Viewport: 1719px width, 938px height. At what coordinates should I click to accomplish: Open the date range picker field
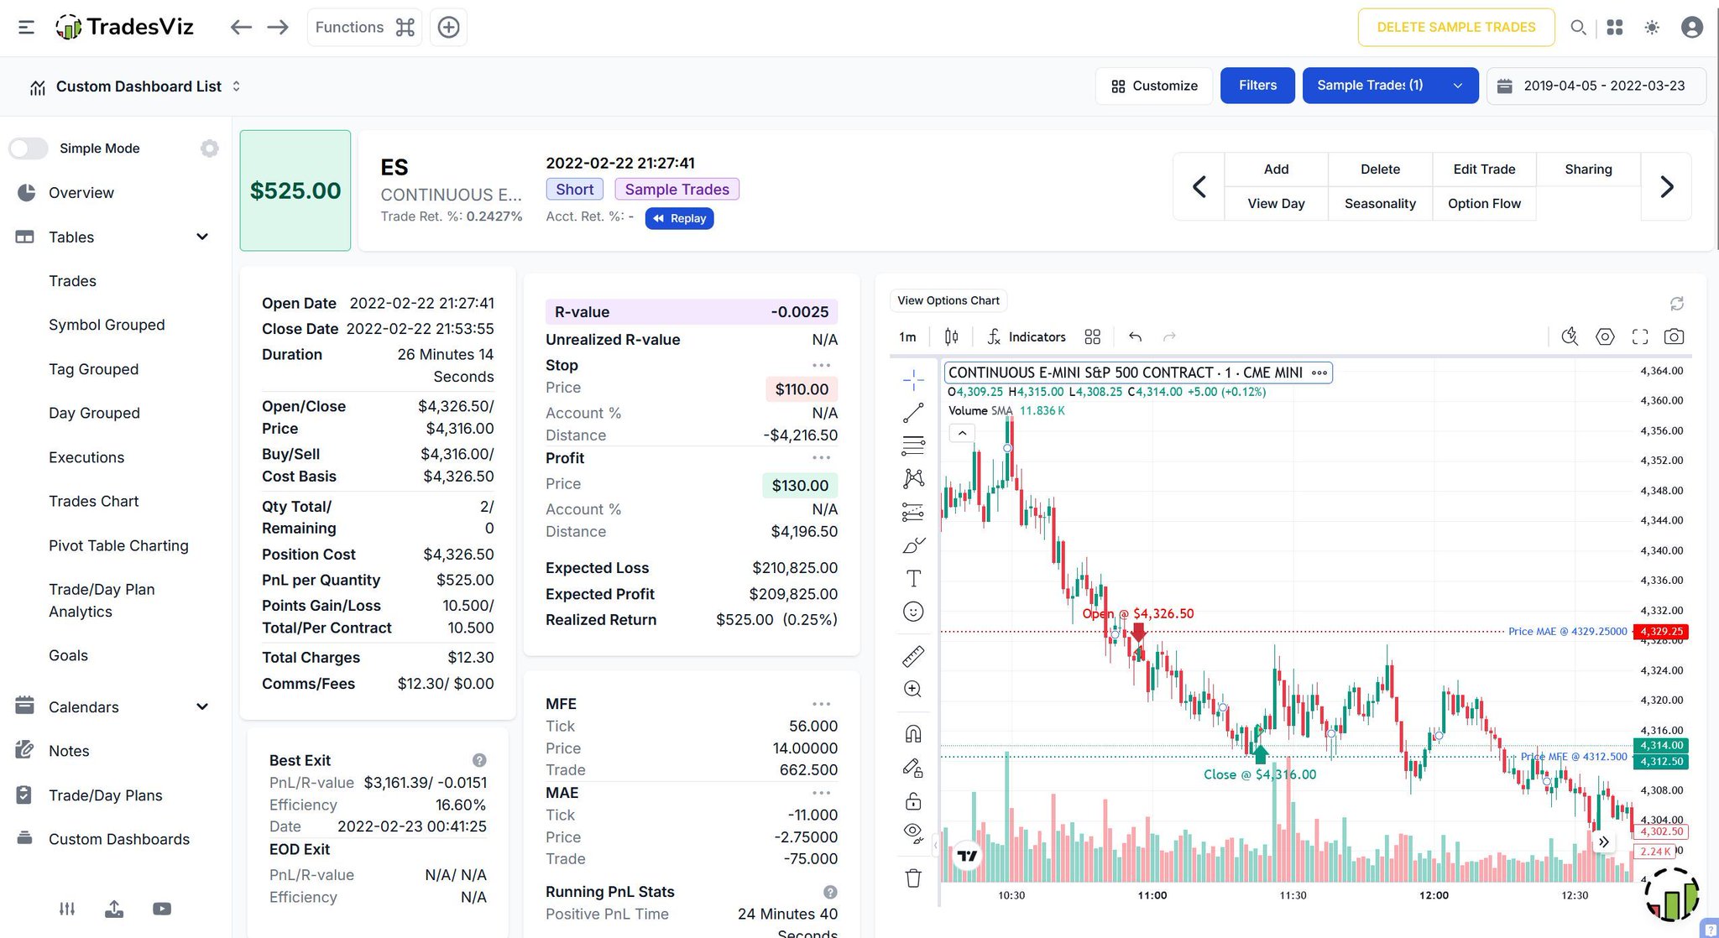[1596, 86]
